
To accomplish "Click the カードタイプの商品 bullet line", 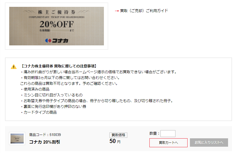I will pos(39,112).
